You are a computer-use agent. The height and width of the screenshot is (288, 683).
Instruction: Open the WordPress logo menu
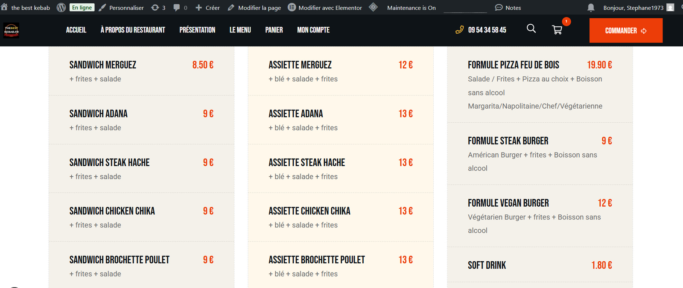tap(61, 7)
